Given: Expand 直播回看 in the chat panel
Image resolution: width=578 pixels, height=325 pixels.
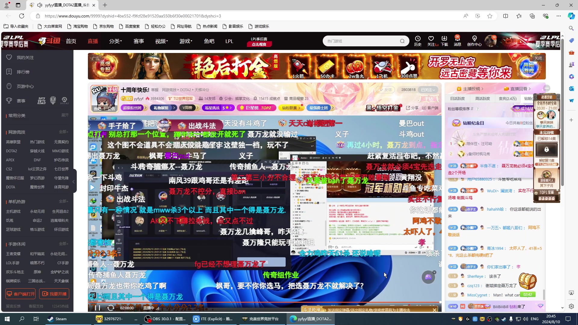Looking at the screenshot, I should tap(517, 89).
